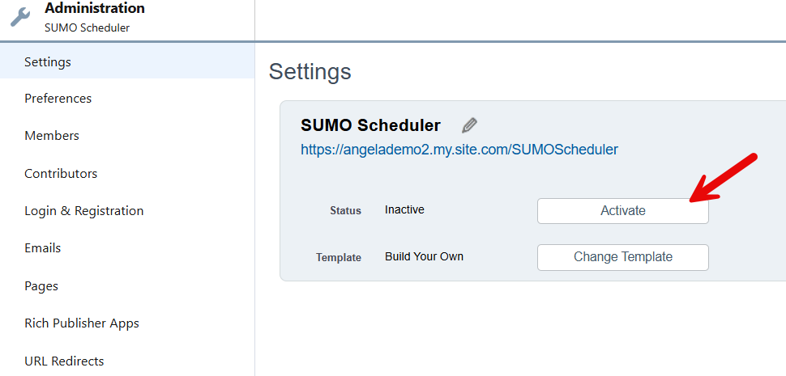Open the angelademo2 SUMOScheduler site link
Viewport: 786px width, 376px height.
[x=459, y=150]
